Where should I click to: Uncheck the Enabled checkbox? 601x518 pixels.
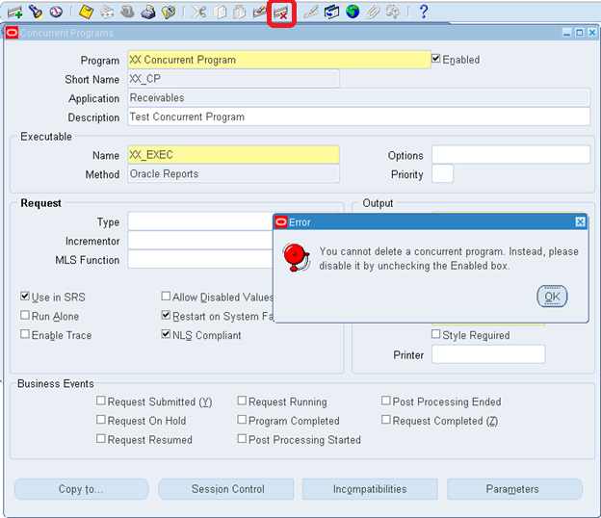point(435,59)
